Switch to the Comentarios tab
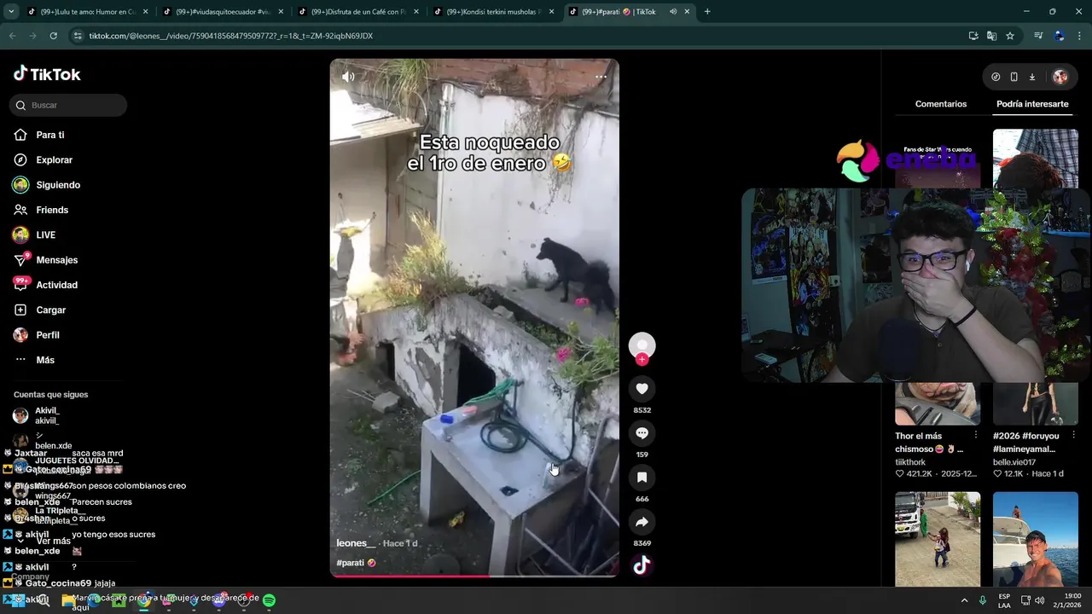 point(941,104)
